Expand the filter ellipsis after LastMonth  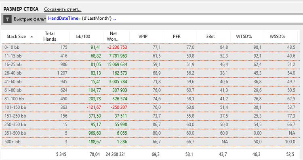point(114,19)
